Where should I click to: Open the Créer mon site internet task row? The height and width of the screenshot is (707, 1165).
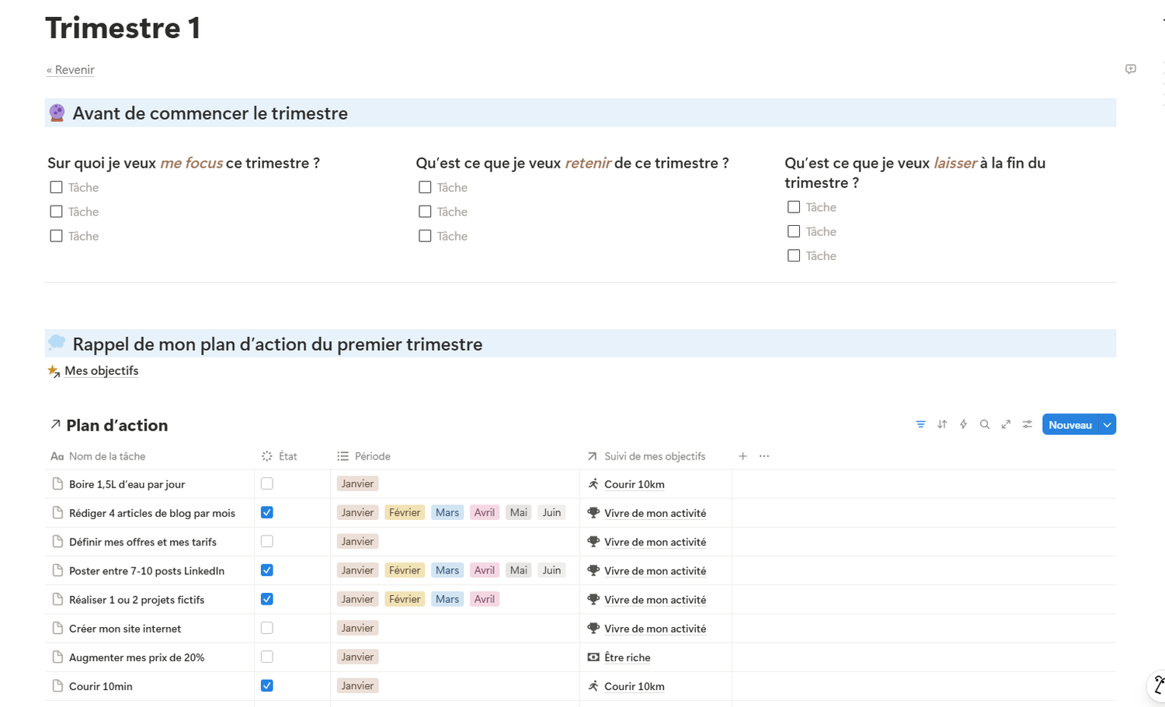pos(125,629)
